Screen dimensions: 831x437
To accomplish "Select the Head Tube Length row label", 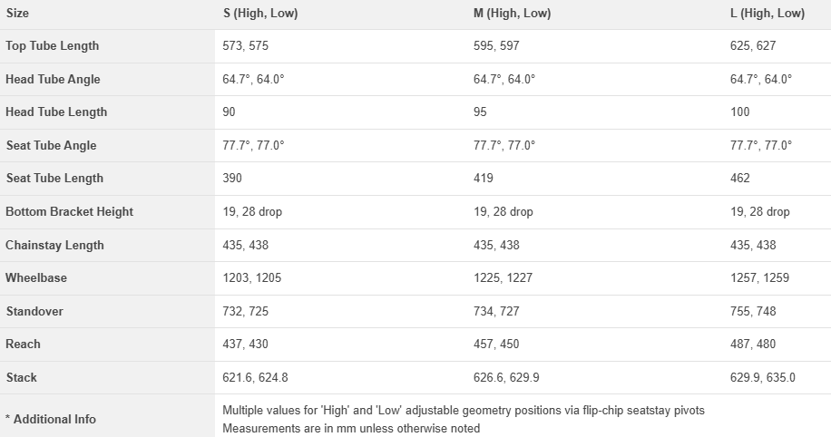I will pyautogui.click(x=56, y=112).
